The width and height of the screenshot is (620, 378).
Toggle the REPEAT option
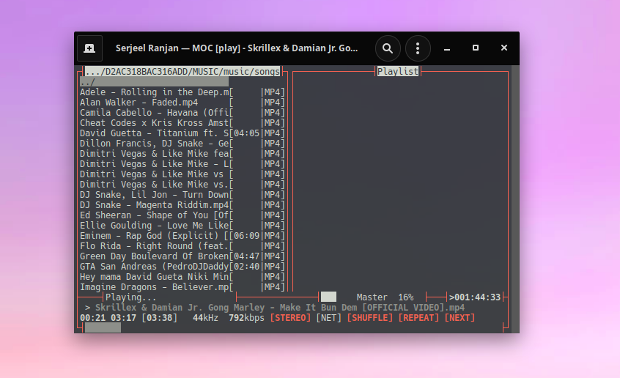coord(418,318)
